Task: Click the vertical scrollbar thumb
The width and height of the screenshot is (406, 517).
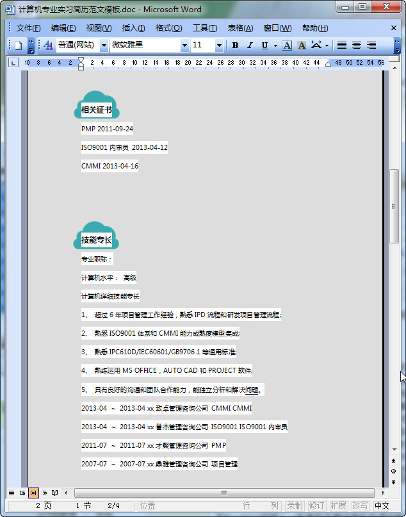Action: click(394, 206)
